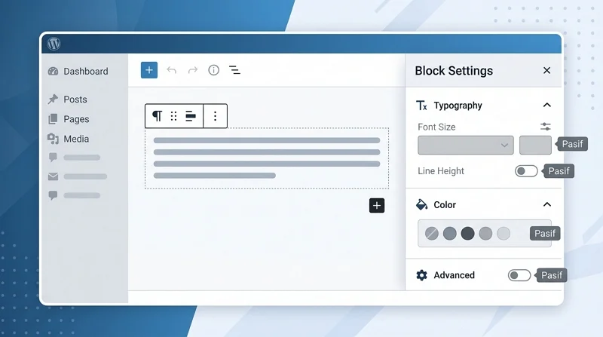Select the lightest gray color swatch
Image resolution: width=603 pixels, height=337 pixels.
pos(504,234)
